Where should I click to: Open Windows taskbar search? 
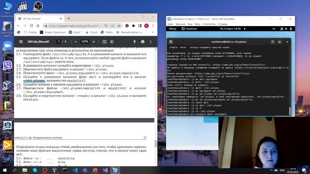point(15,170)
